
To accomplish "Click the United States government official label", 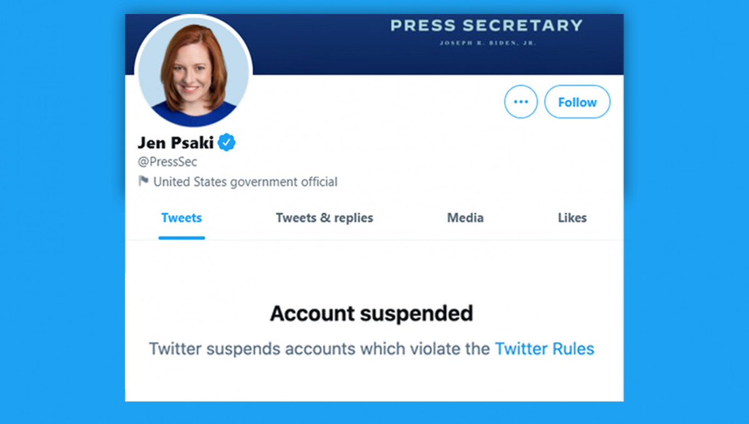I will click(245, 182).
